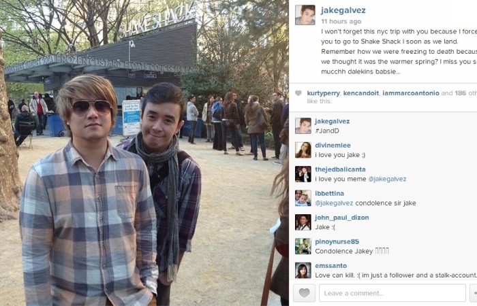Visit kencandoit's profile from the likes list
477x306 pixels.
361,93
